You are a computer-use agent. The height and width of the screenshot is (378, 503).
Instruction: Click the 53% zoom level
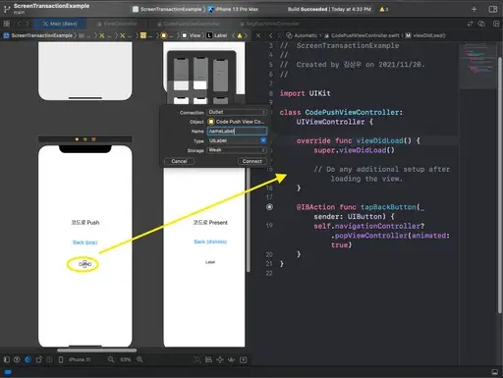point(126,359)
